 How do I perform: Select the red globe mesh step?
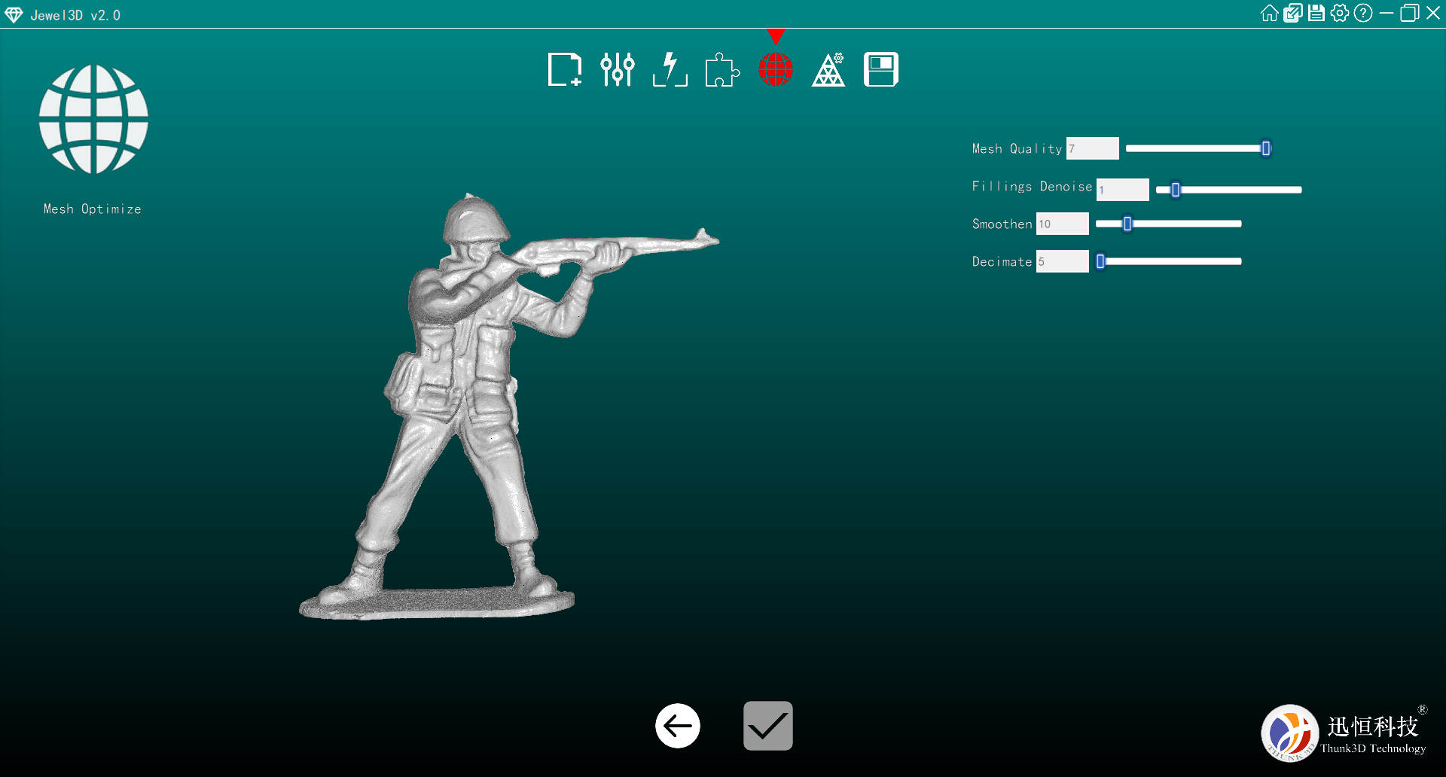(x=775, y=70)
